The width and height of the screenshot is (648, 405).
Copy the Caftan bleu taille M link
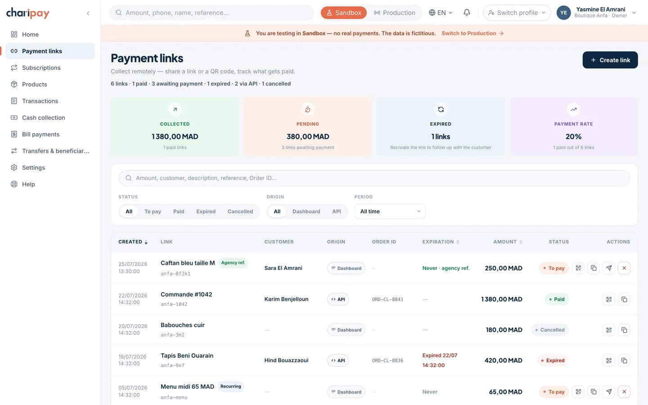click(594, 268)
